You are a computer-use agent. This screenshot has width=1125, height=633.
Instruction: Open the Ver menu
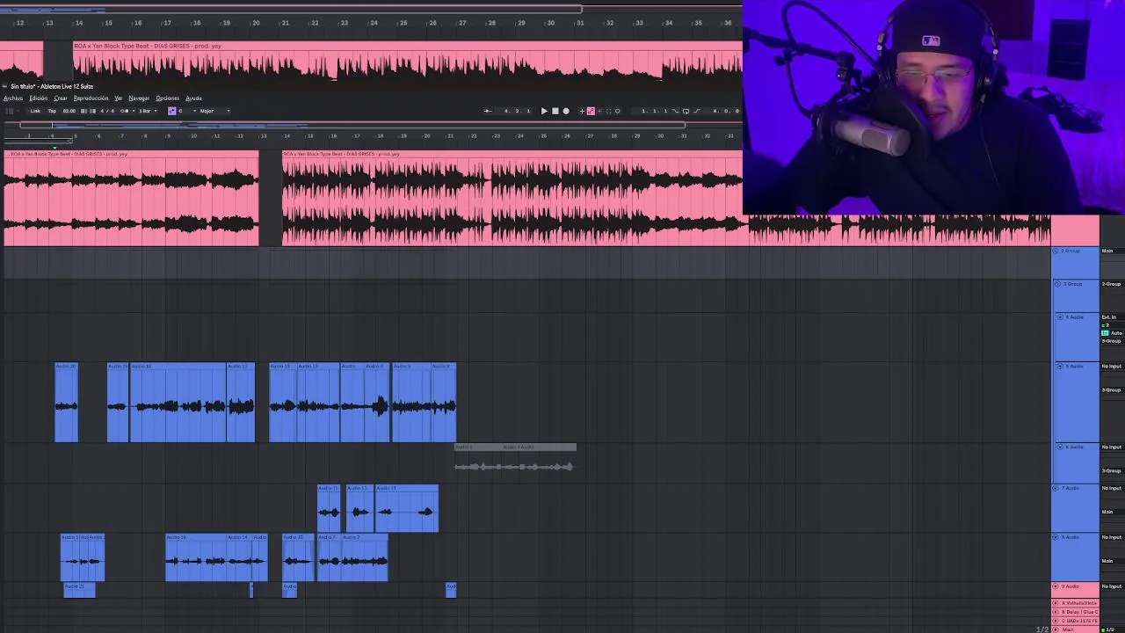(x=118, y=98)
